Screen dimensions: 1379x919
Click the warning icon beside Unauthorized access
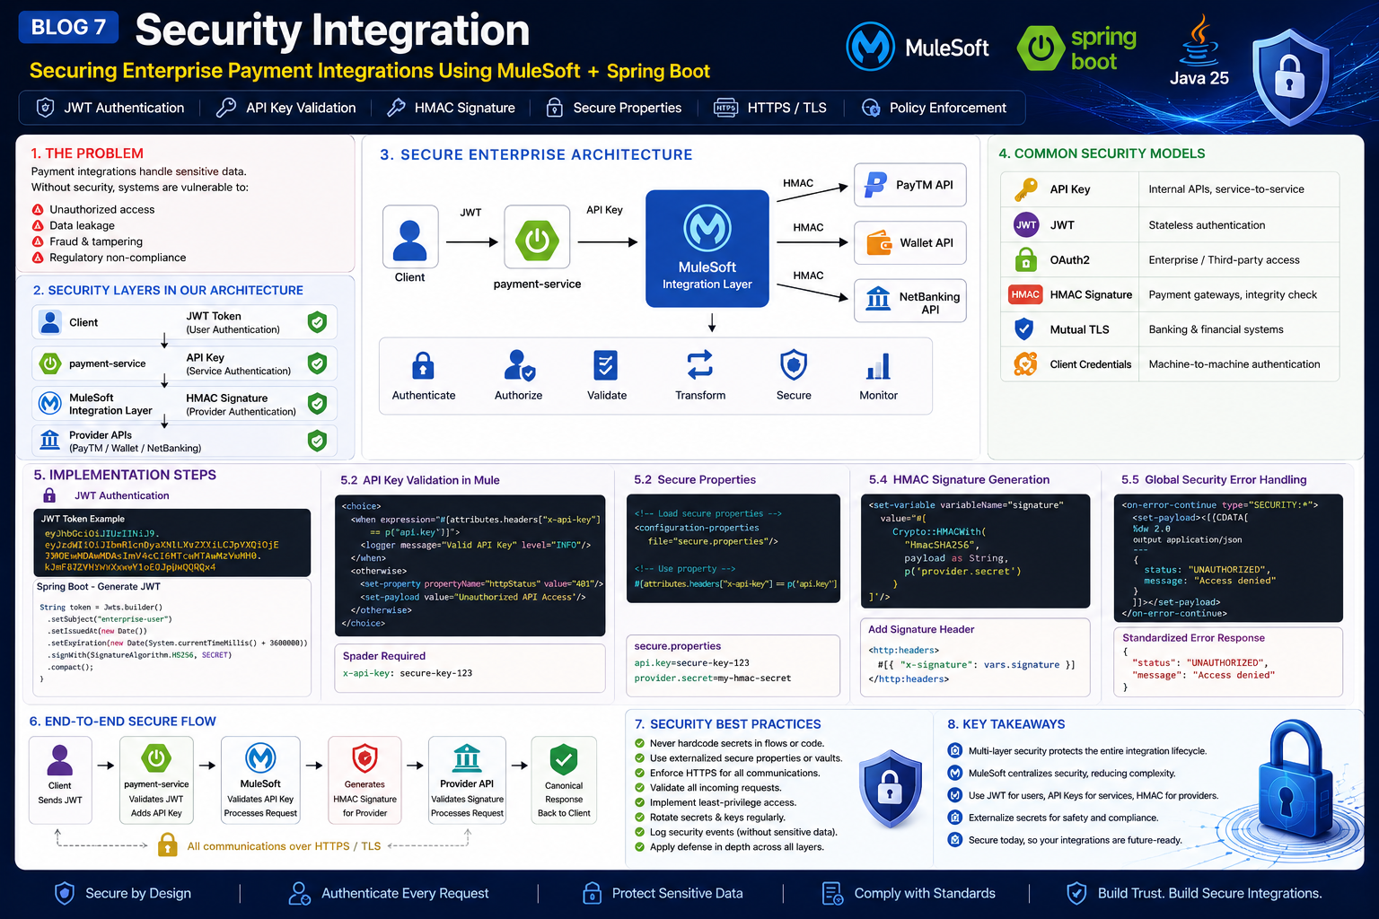(38, 209)
